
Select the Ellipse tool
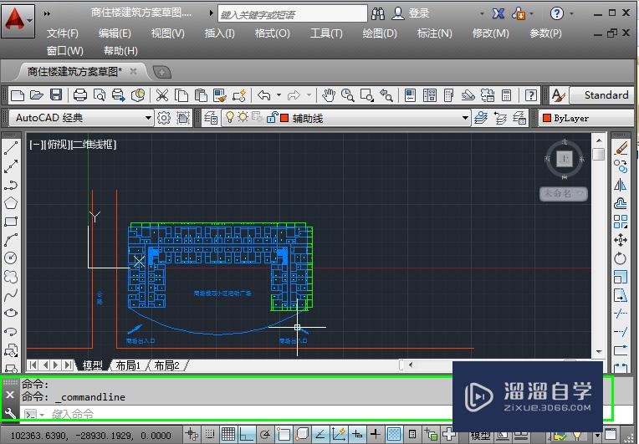tap(11, 313)
